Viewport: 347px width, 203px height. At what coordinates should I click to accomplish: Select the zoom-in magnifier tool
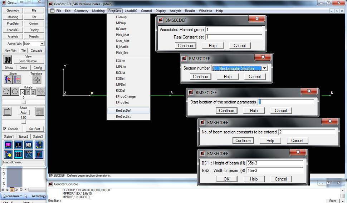(8, 80)
